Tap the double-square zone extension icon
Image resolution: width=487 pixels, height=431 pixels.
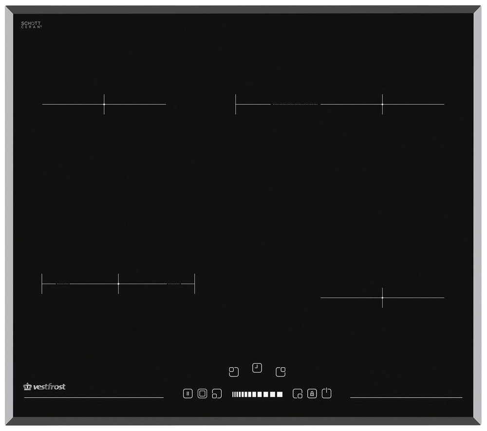coord(202,394)
